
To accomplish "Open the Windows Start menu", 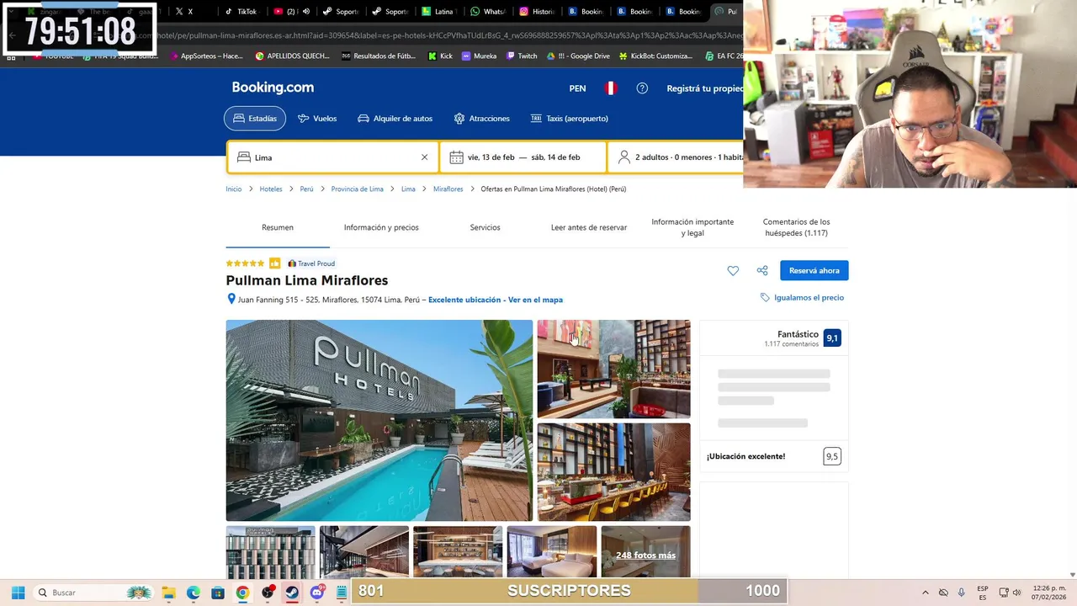I will pyautogui.click(x=18, y=593).
